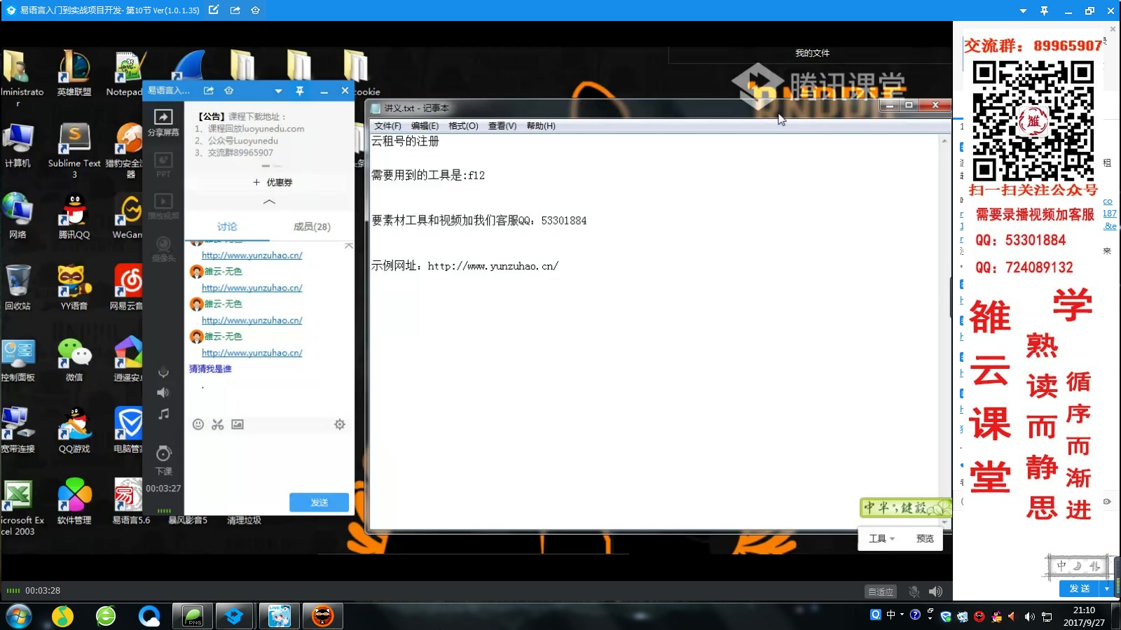Viewport: 1121px width, 630px height.
Task: Open the Sublime Text 3 desktop icon
Action: [74, 150]
